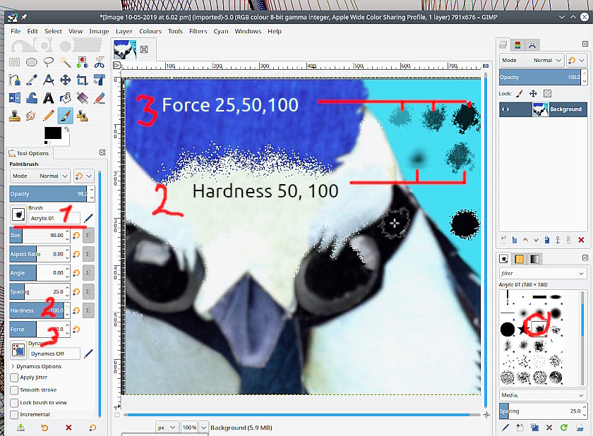
Task: Select the Smudge tool
Action: pos(31,116)
